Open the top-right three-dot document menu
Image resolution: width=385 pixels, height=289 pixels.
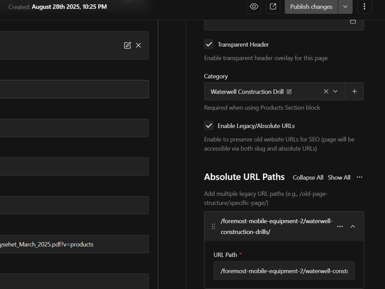pyautogui.click(x=364, y=7)
